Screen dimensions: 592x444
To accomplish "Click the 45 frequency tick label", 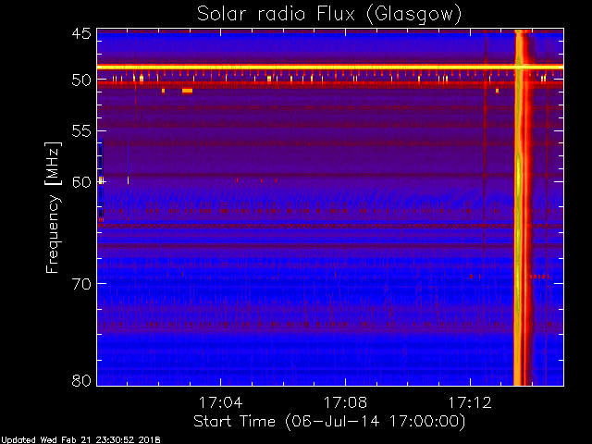I will click(81, 33).
